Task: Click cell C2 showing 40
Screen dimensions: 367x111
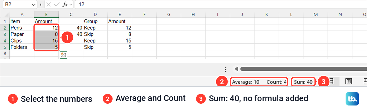Action: coord(71,28)
